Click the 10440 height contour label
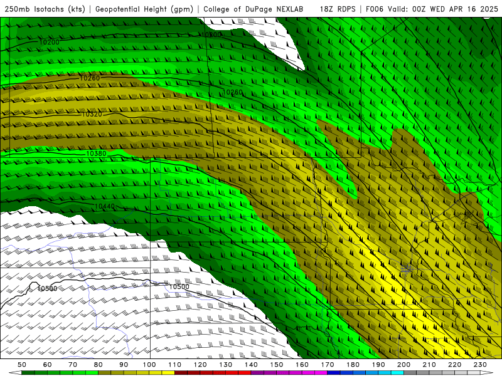502x376 pixels. (104, 207)
